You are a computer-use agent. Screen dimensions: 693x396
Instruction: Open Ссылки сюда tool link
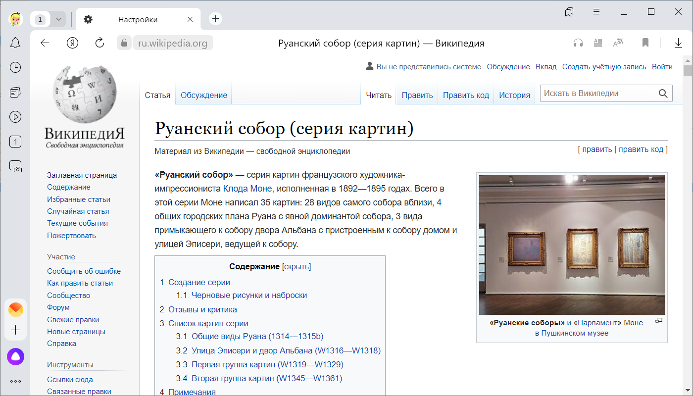70,380
